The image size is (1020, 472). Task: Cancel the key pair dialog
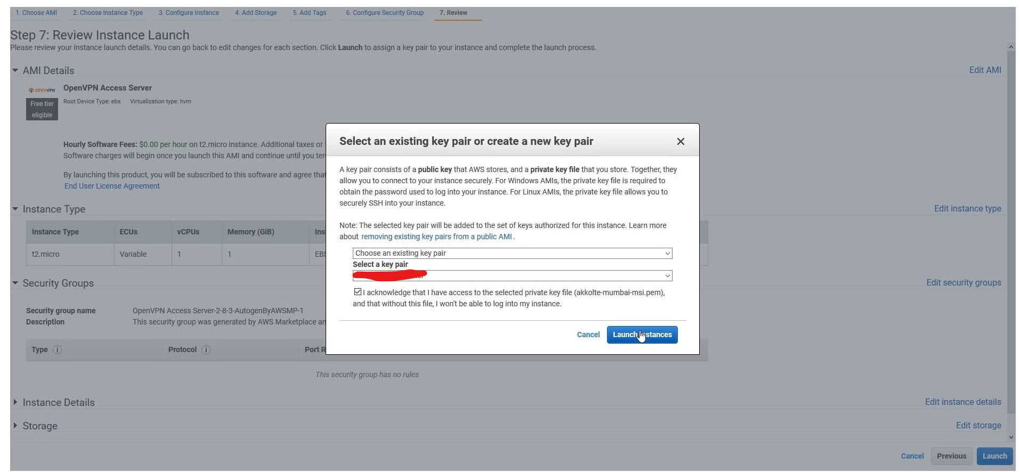pyautogui.click(x=588, y=335)
